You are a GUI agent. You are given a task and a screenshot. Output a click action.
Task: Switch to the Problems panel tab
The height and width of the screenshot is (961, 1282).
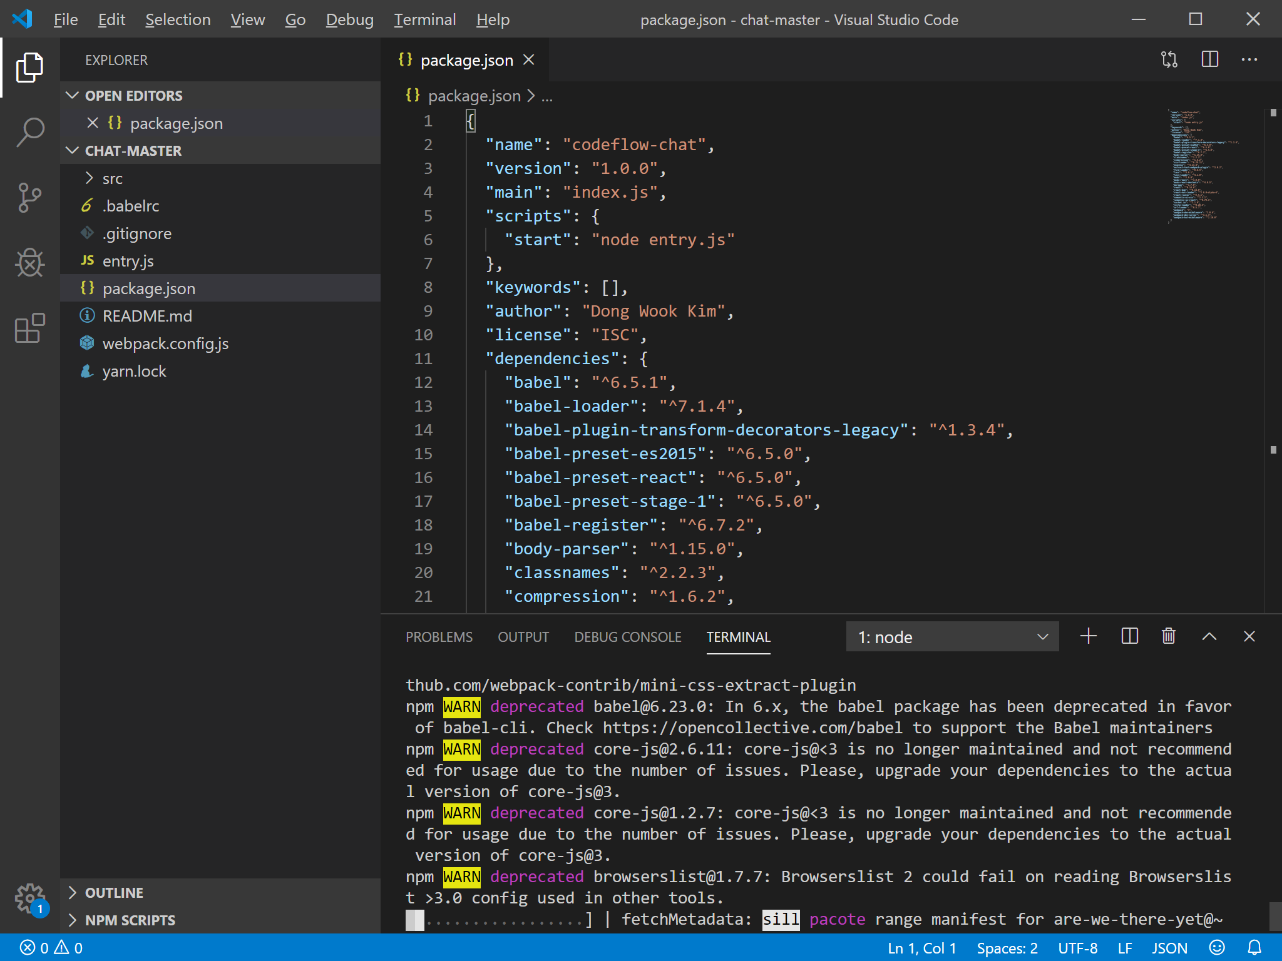point(439,637)
